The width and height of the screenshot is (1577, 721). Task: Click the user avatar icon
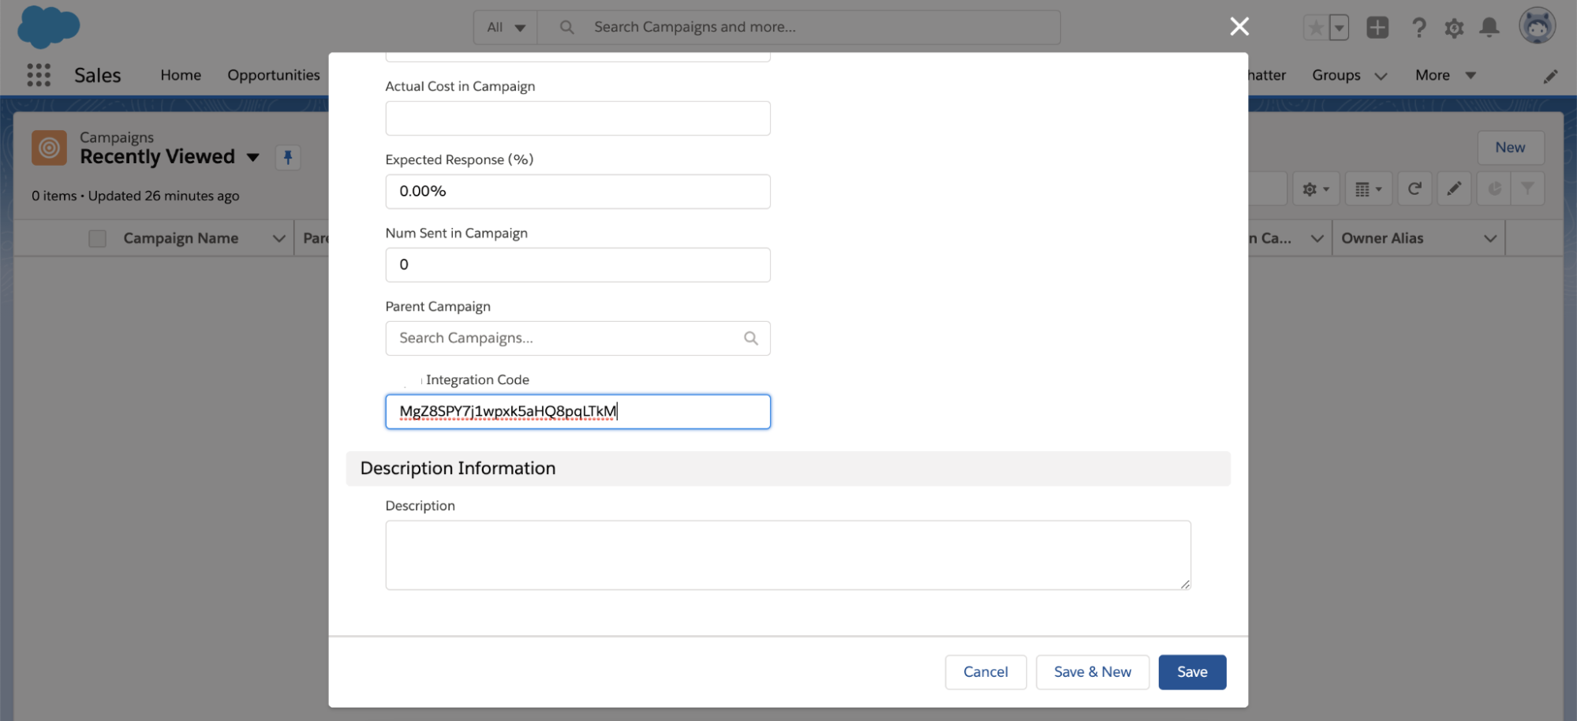[1536, 27]
